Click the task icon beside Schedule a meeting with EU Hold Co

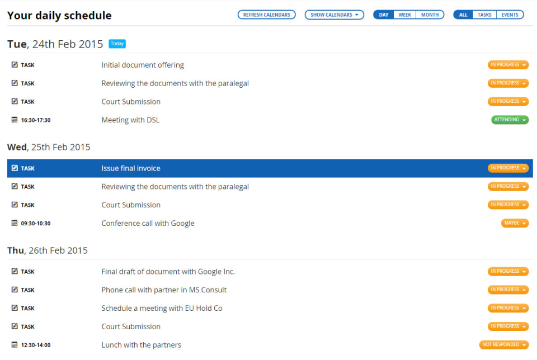14,308
